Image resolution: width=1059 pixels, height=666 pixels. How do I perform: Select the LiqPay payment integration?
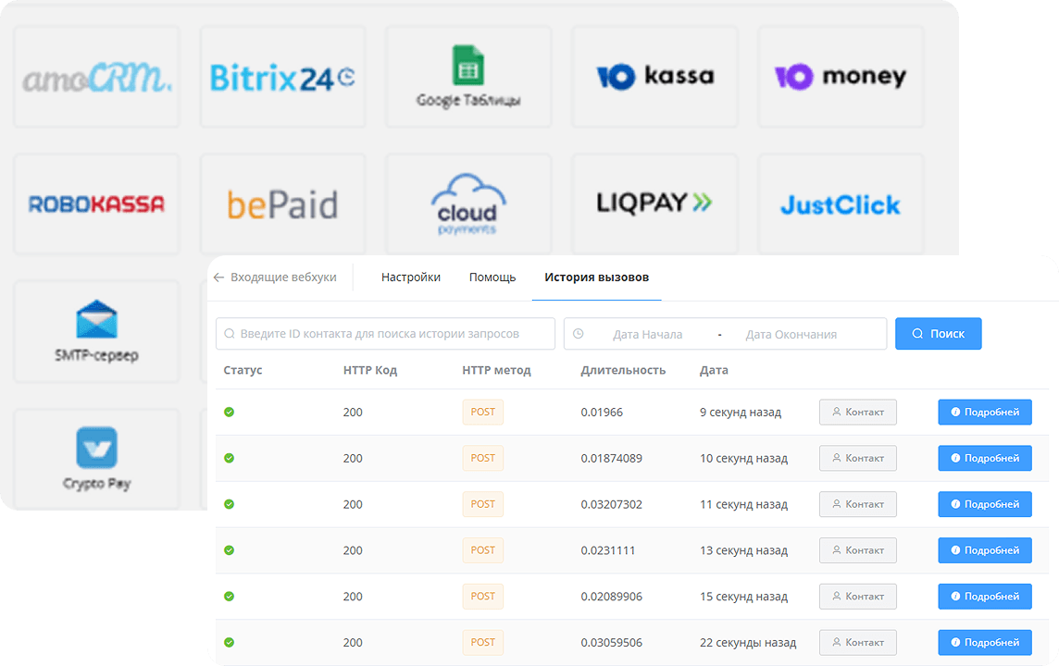coord(654,203)
